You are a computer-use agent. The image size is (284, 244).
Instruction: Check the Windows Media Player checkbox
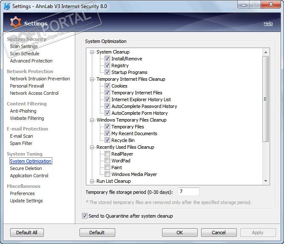pos(107,174)
